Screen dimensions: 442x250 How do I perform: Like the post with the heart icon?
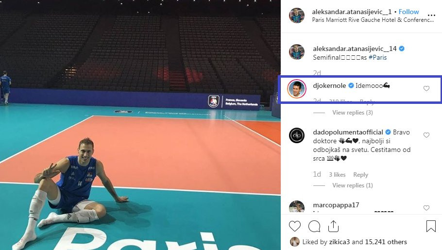294,226
